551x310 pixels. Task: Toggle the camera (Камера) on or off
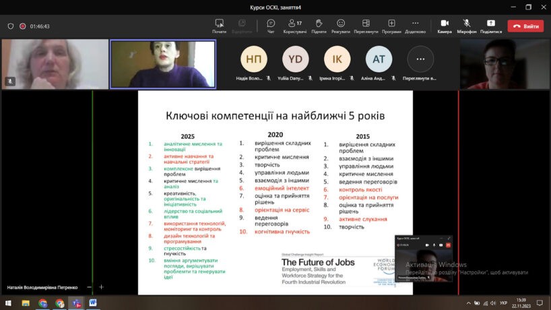(445, 26)
